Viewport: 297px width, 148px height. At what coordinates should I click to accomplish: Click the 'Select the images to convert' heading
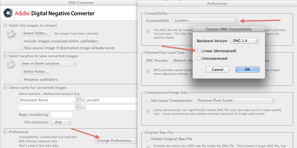[33, 25]
